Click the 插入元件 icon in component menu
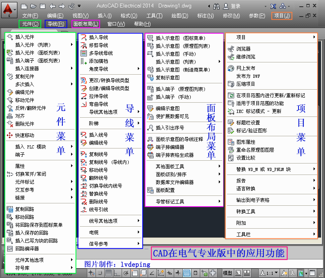The image size is (325, 278). tap(10, 37)
